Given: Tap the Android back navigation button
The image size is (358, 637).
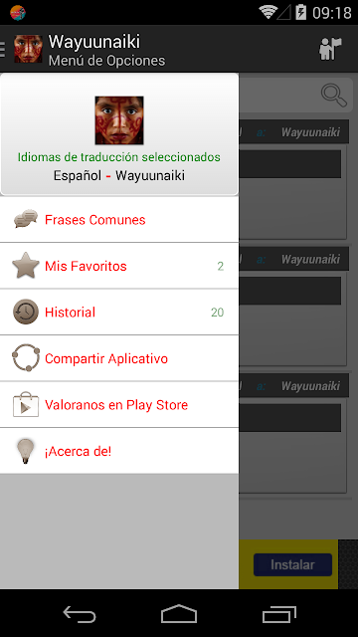Looking at the screenshot, I should (80, 614).
